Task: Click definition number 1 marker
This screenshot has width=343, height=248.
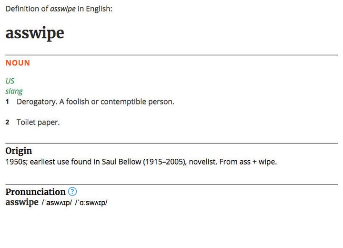Action: 7,102
